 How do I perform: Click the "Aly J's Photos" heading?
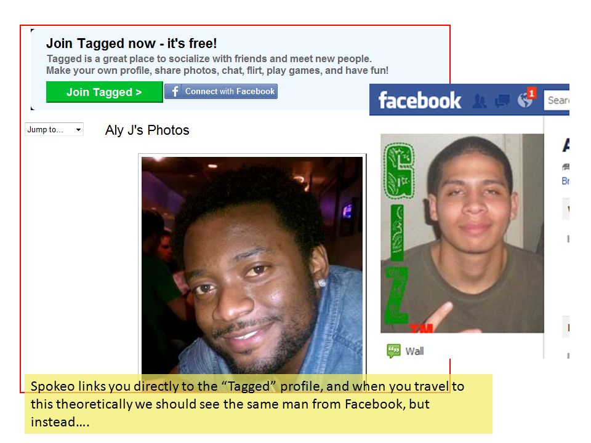pos(147,130)
